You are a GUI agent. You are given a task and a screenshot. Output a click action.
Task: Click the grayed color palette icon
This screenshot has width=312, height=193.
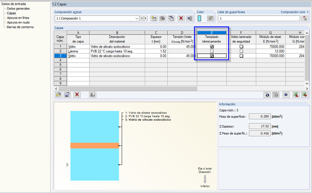tap(210, 18)
